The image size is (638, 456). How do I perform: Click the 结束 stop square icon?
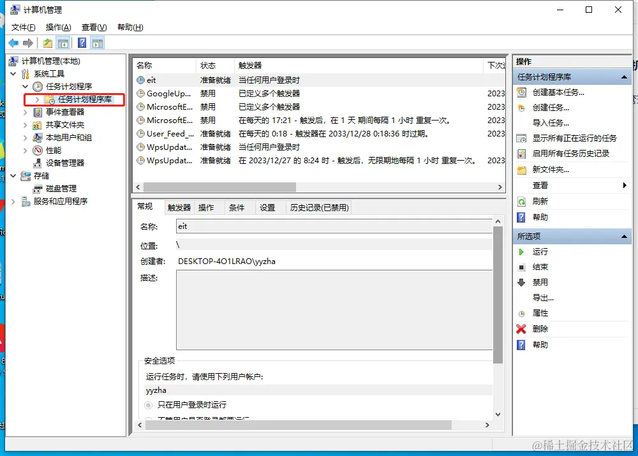coord(521,267)
